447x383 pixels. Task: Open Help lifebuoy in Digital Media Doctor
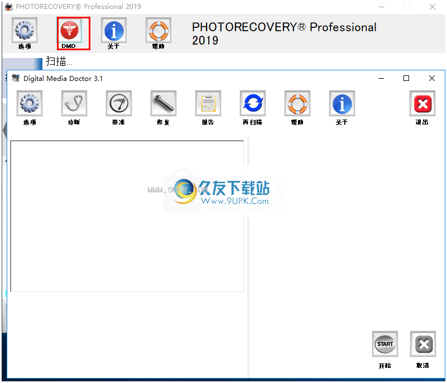(297, 103)
